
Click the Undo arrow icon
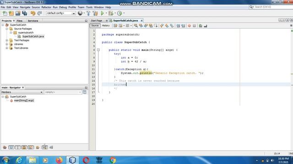coord(33,13)
